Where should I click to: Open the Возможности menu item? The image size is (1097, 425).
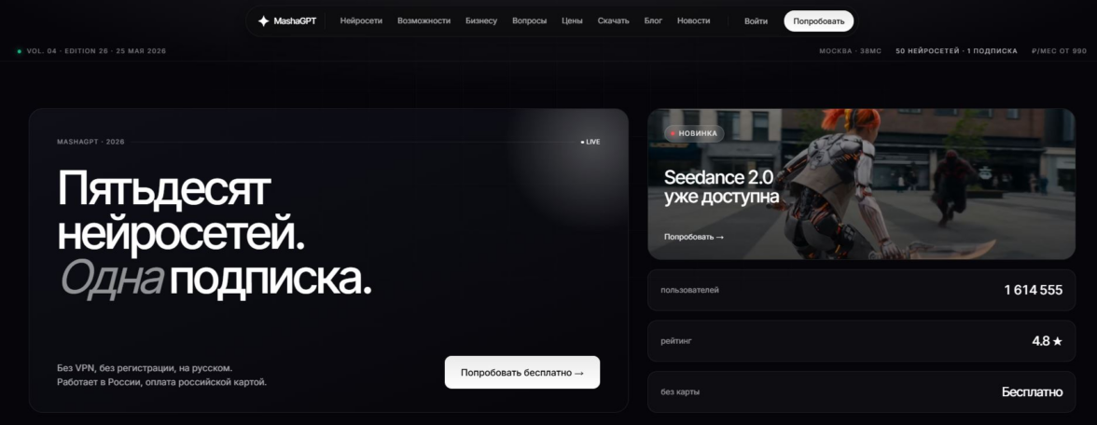click(x=424, y=21)
